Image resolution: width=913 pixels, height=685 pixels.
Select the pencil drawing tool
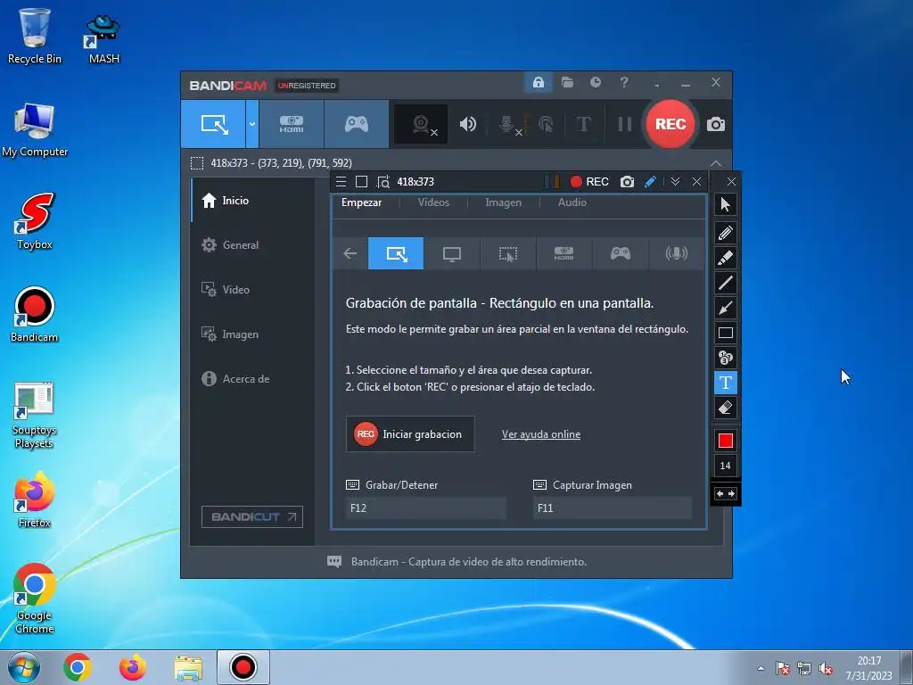click(726, 233)
